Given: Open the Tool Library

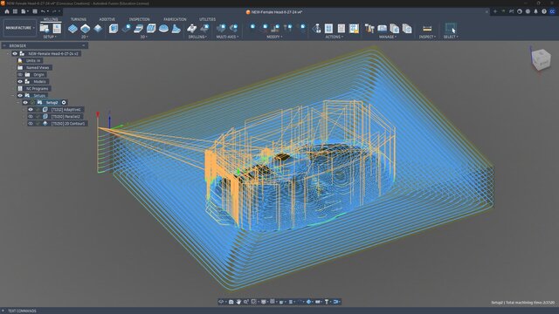Looking at the screenshot, I should pos(369,29).
